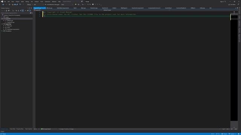
Task: Open the Debug menu
Action: [x=27, y=1]
